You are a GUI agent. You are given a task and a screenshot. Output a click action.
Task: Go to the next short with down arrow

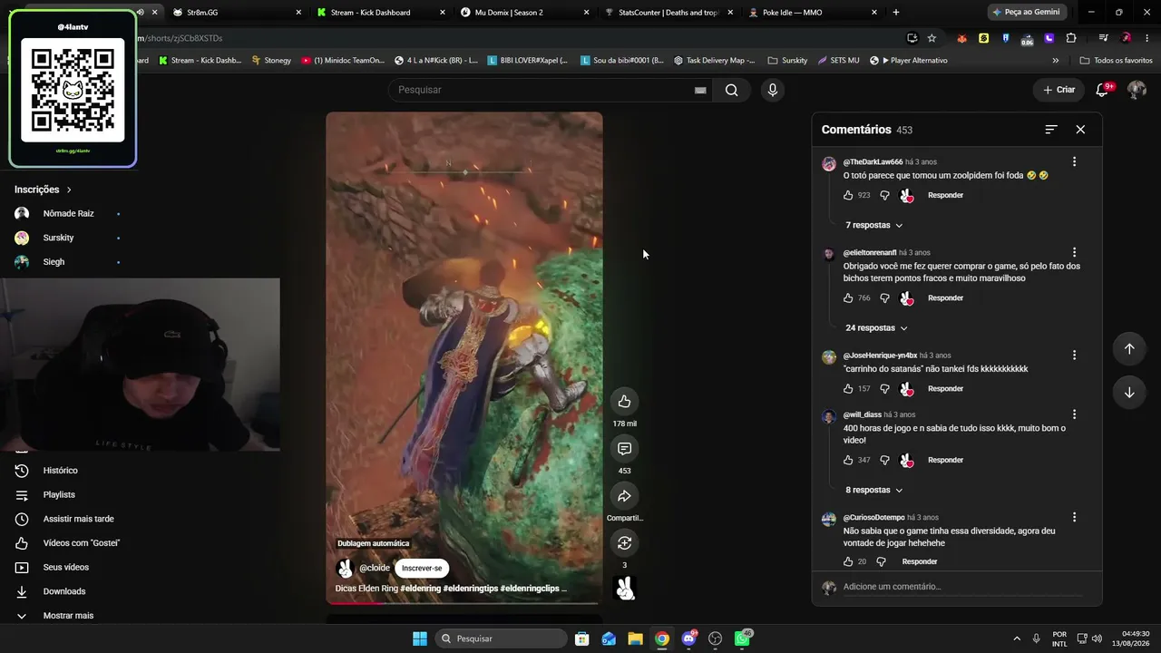1129,393
